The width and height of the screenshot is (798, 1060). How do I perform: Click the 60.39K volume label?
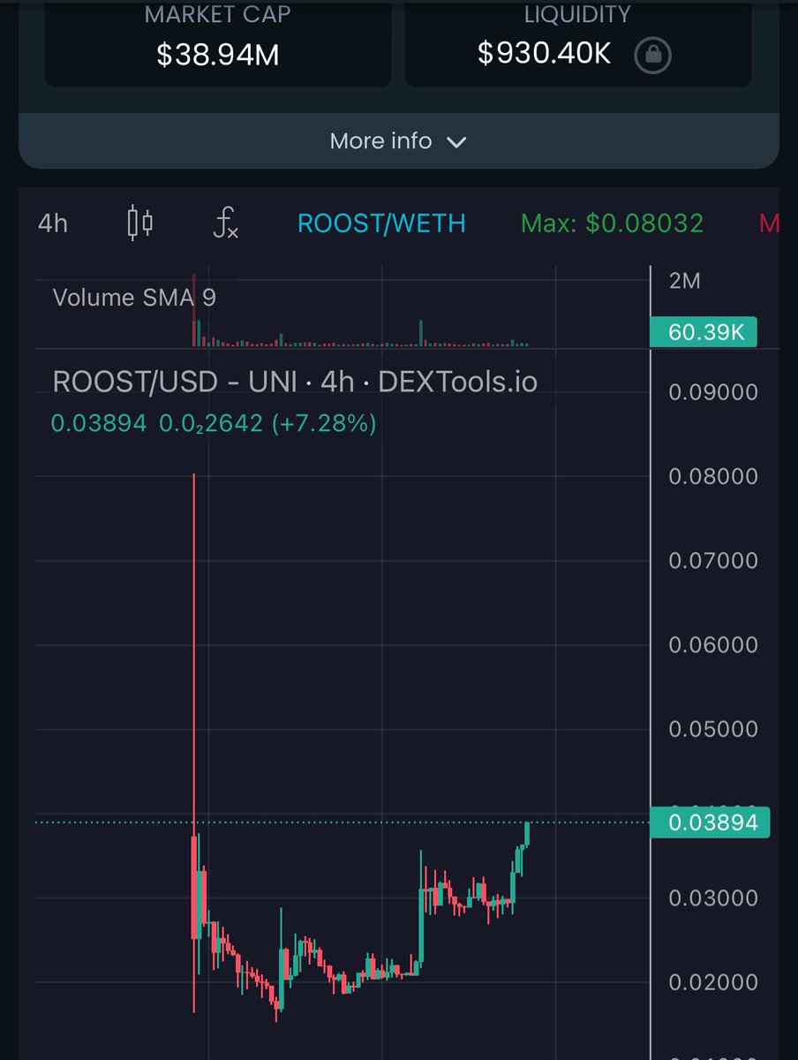tap(703, 333)
